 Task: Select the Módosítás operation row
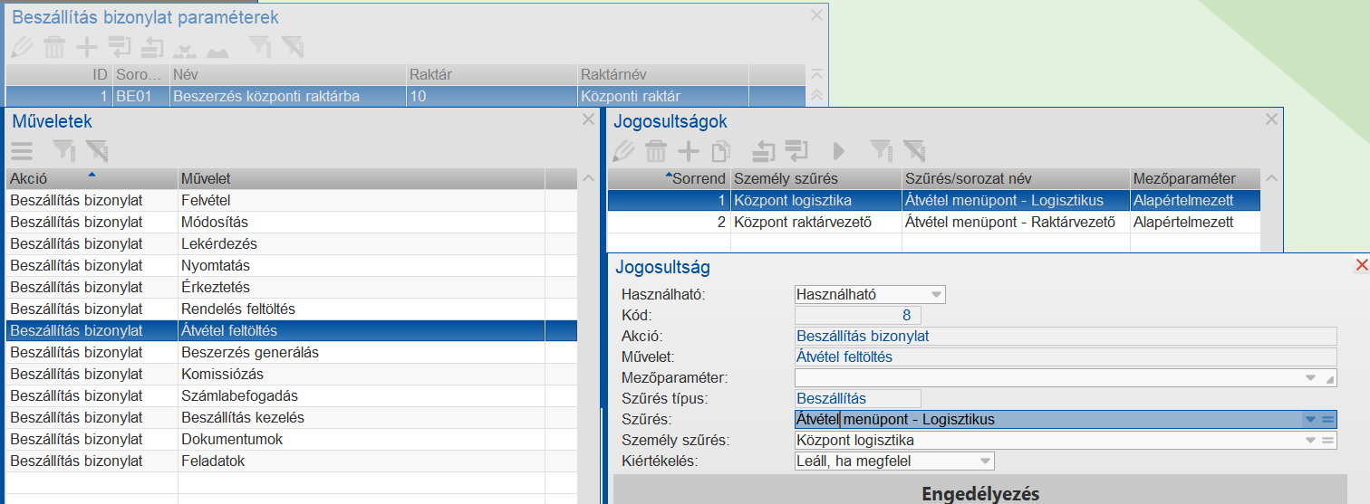pyautogui.click(x=292, y=223)
